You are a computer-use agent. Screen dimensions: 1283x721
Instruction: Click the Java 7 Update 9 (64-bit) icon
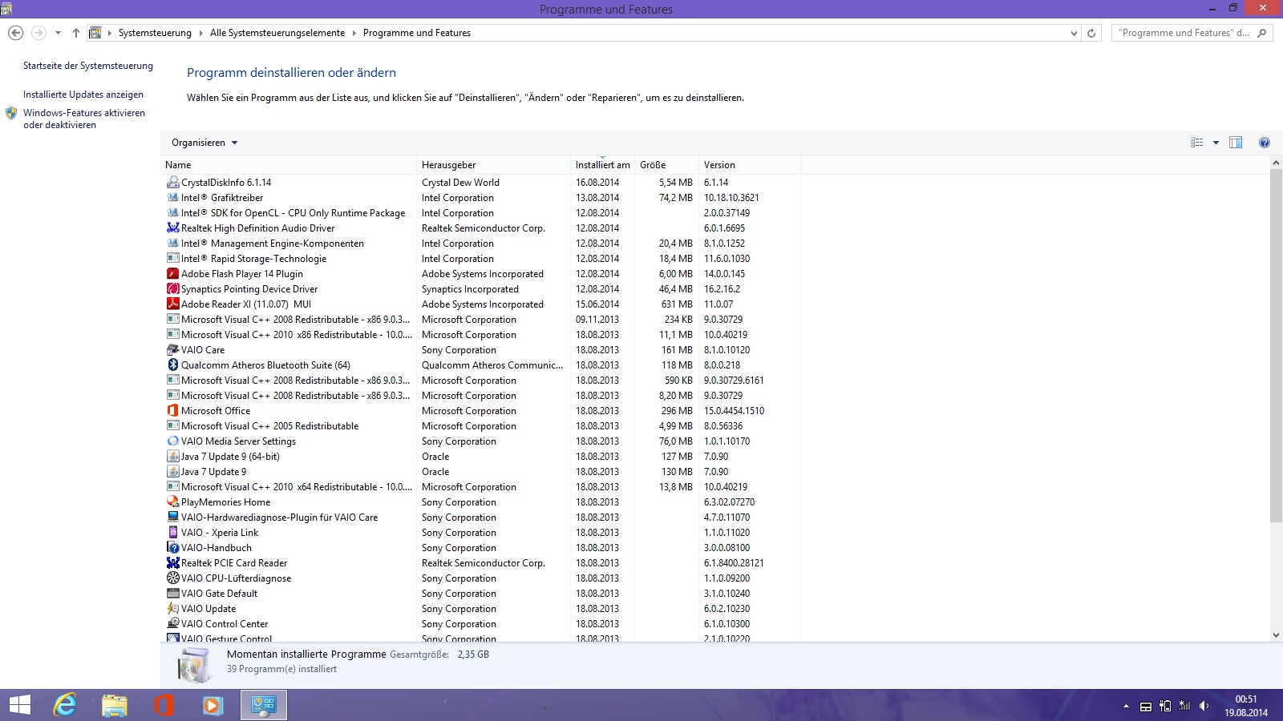[x=172, y=457]
